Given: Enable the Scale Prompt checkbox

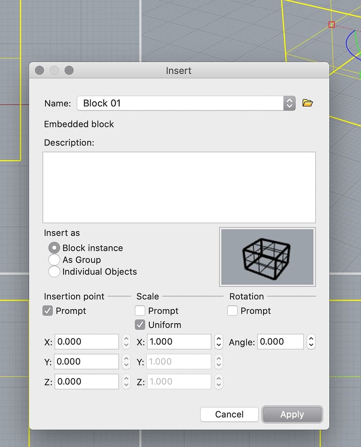Looking at the screenshot, I should pos(140,311).
